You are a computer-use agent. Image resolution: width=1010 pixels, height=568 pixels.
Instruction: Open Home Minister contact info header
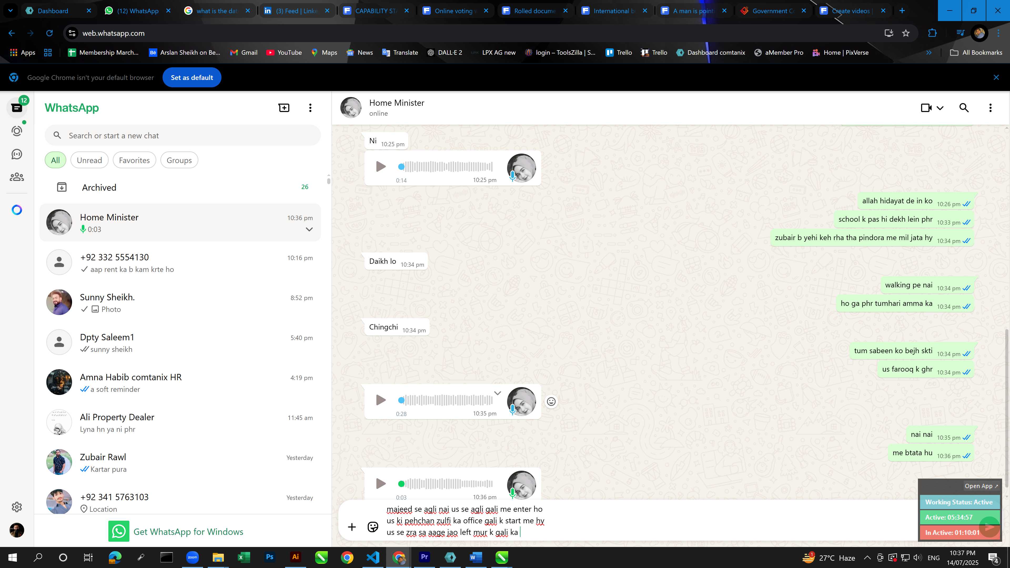pos(397,108)
